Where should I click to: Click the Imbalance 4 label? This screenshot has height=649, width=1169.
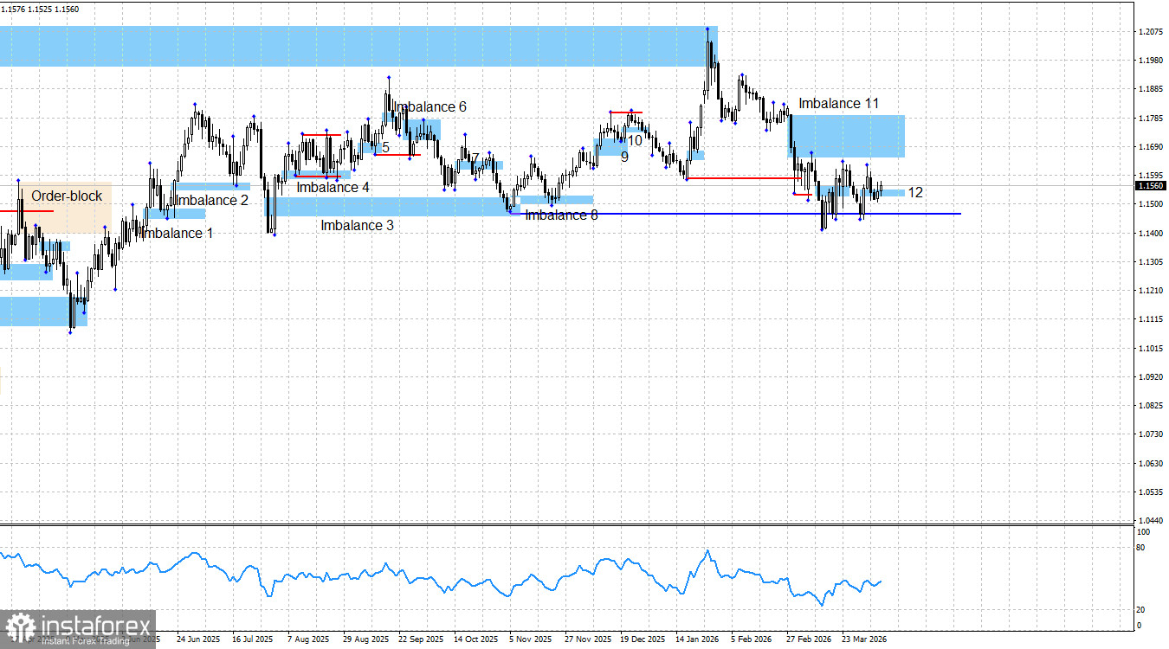pyautogui.click(x=332, y=187)
